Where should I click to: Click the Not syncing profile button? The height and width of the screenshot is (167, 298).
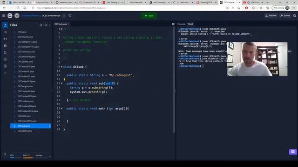(281, 8)
